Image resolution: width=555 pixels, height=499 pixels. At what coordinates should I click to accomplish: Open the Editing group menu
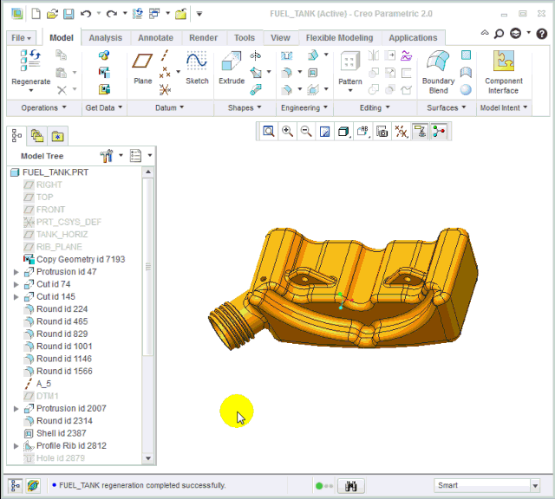375,107
